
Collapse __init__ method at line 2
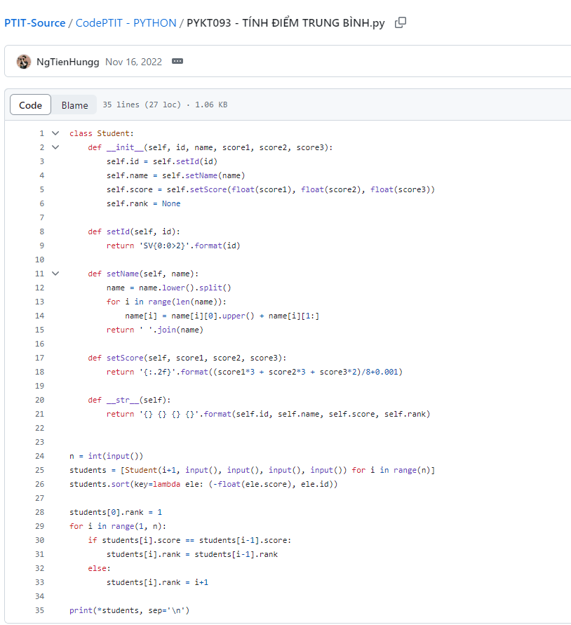[x=55, y=147]
